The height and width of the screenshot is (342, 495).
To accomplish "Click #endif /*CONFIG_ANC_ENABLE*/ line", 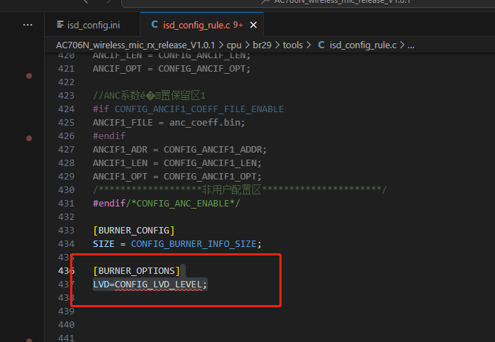I will [167, 203].
